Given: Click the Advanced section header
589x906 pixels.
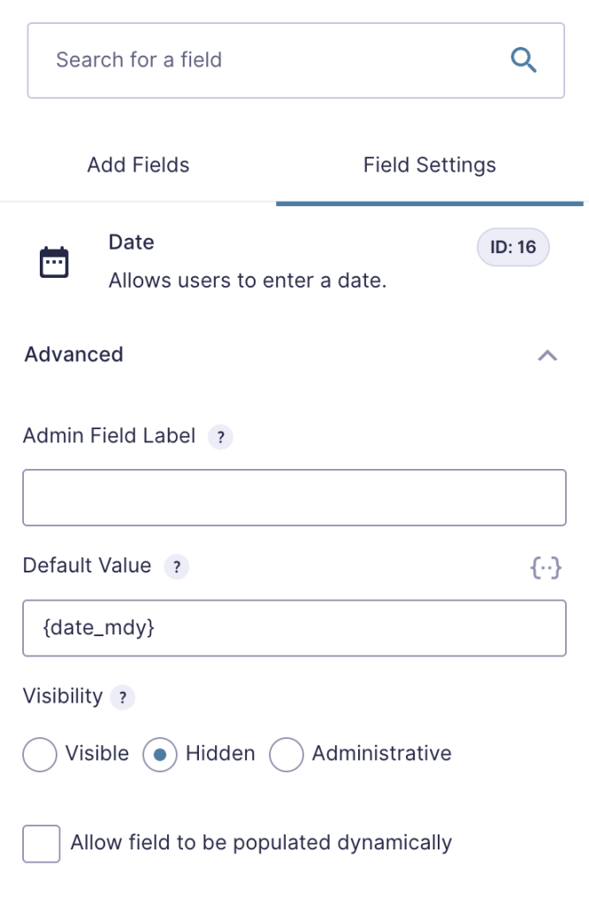Looking at the screenshot, I should [x=73, y=354].
